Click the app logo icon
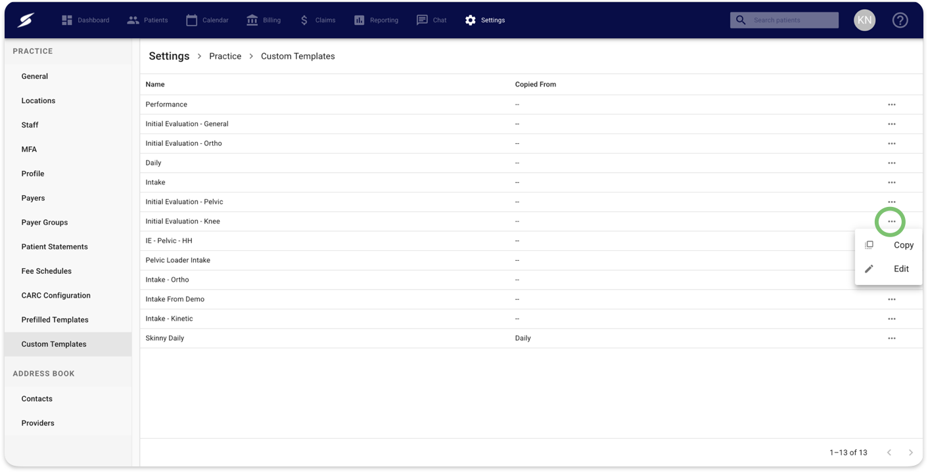The image size is (928, 473). pyautogui.click(x=26, y=20)
